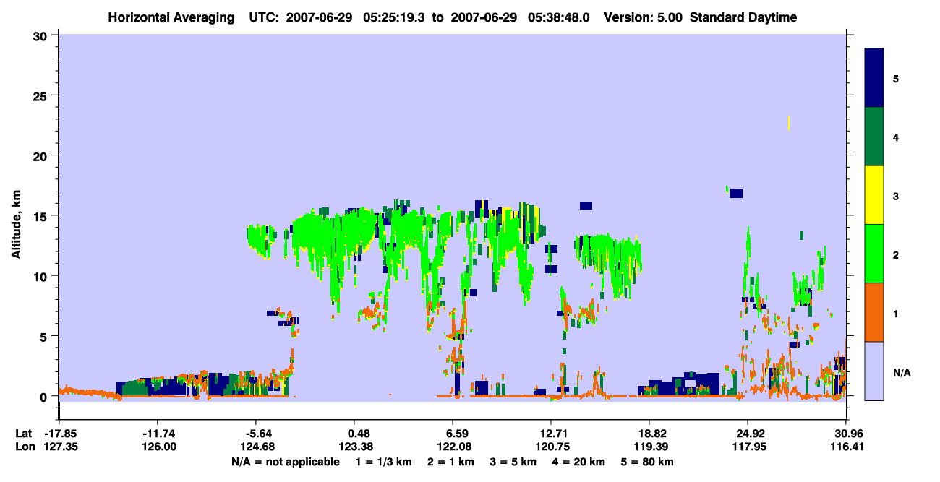The height and width of the screenshot is (482, 940).
Task: Click the start time '05:25:19.3' in title
Action: 393,17
